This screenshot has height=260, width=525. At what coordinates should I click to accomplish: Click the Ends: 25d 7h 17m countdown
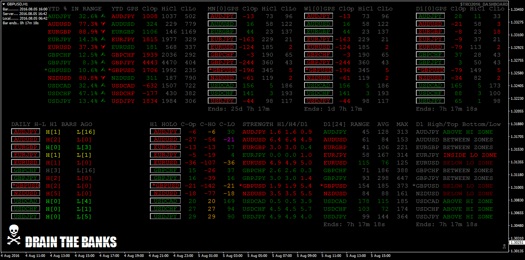coord(239,109)
